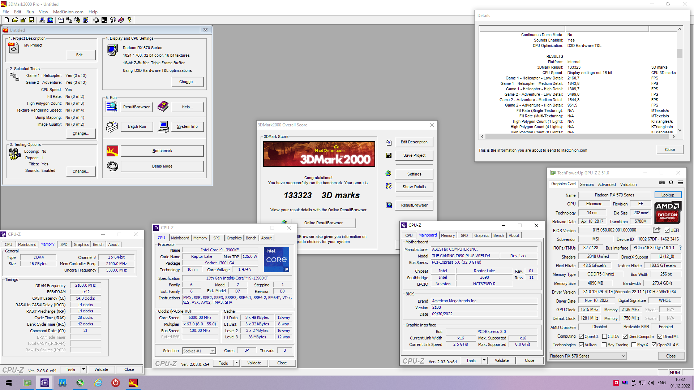Click the Demo Mode button
The width and height of the screenshot is (694, 390).
(162, 166)
